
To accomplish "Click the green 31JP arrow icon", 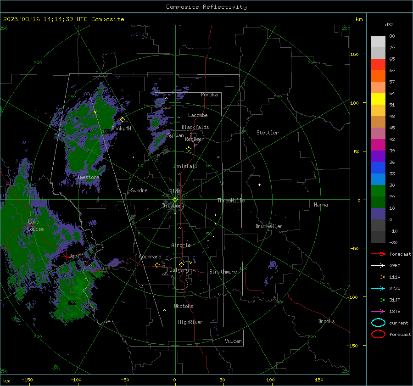I will pos(378,300).
